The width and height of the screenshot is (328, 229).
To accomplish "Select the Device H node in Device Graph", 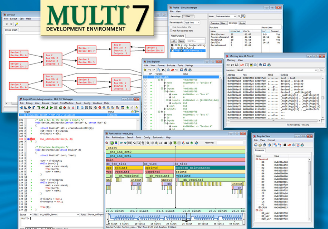I will click(x=87, y=49).
